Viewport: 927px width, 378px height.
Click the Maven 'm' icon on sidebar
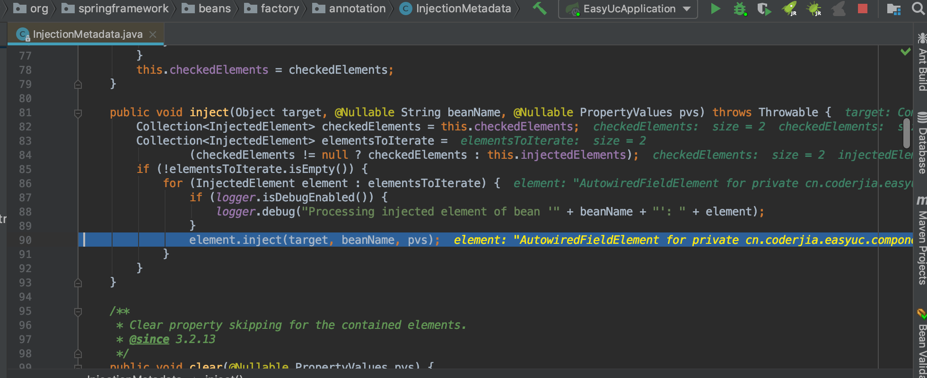(922, 200)
